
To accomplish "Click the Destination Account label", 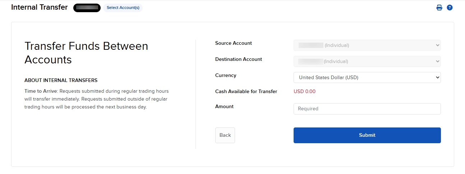I will [239, 59].
